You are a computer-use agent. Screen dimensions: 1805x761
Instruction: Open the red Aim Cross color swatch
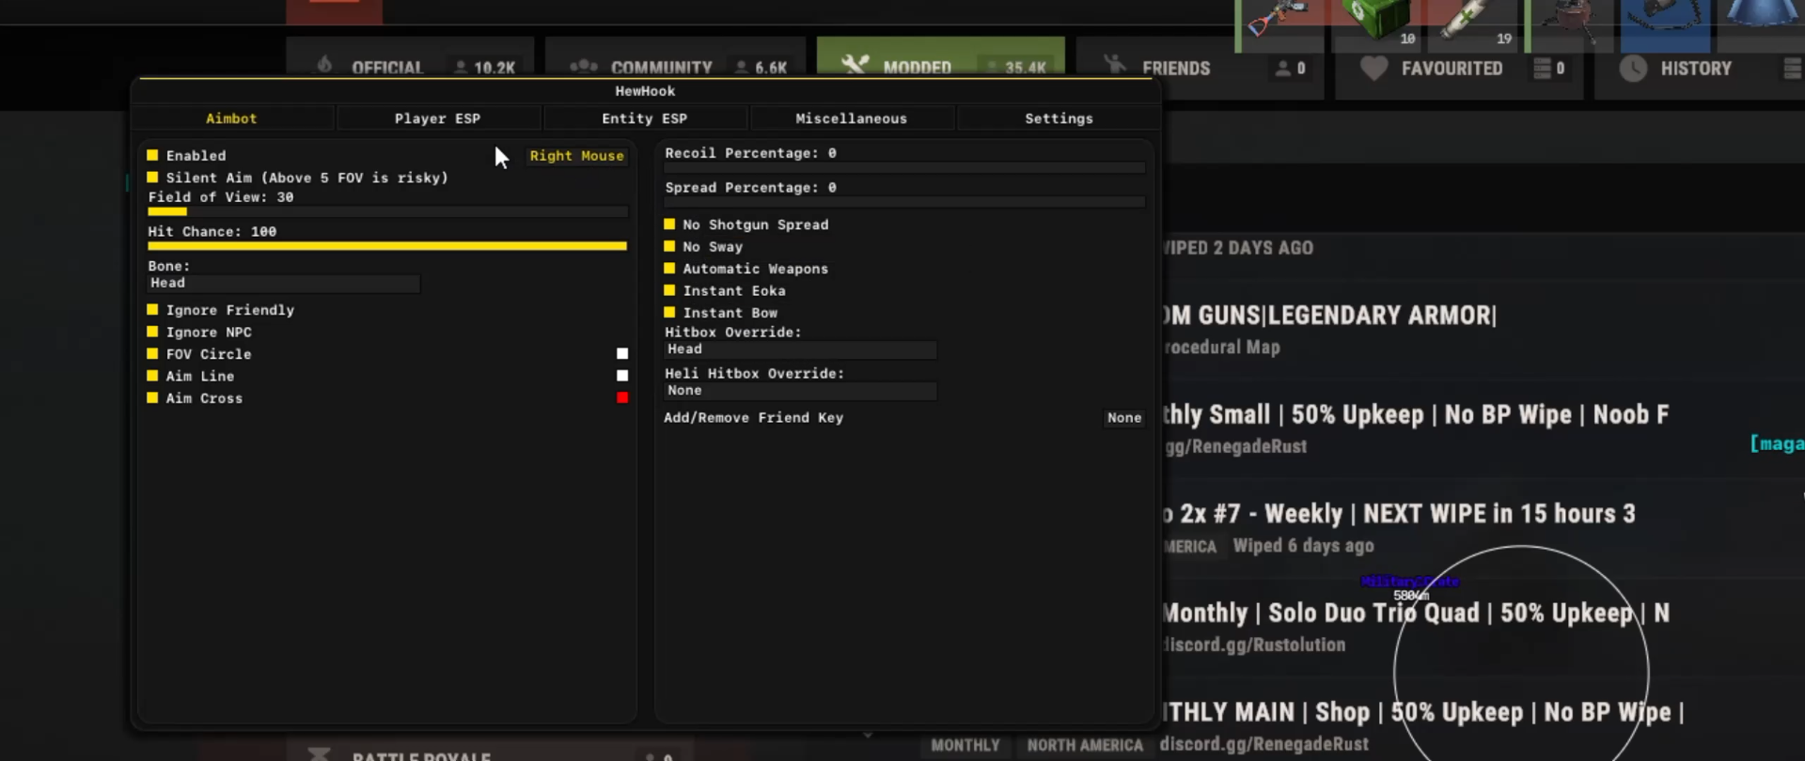622,397
